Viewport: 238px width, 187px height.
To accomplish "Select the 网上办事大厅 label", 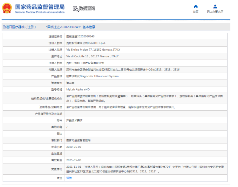I will click(x=215, y=12).
